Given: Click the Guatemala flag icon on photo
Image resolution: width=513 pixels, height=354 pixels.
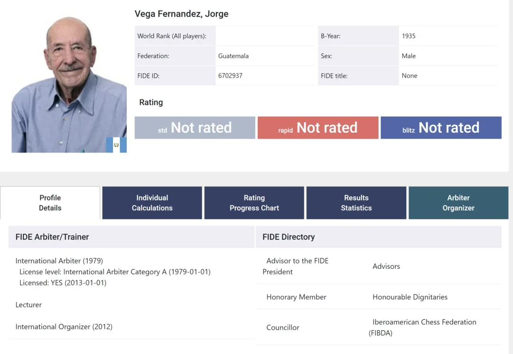Looking at the screenshot, I should pos(116,145).
